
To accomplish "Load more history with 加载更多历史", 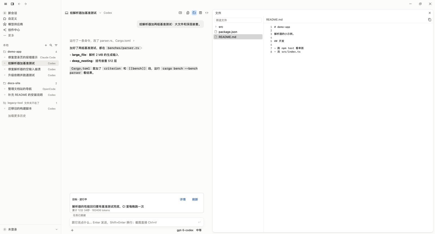I will [17, 116].
